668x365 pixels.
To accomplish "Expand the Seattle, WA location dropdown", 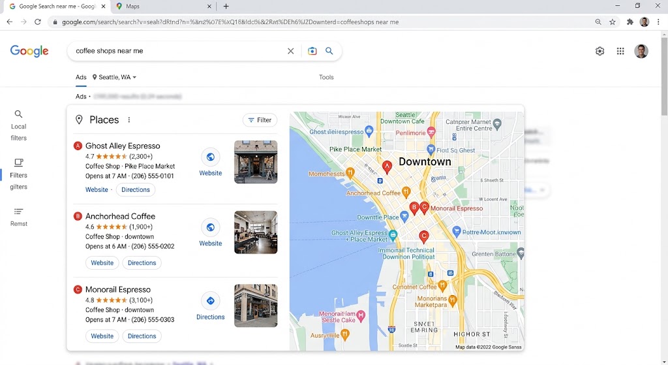I will point(114,77).
